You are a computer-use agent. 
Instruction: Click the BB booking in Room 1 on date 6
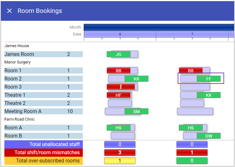pos(118,71)
